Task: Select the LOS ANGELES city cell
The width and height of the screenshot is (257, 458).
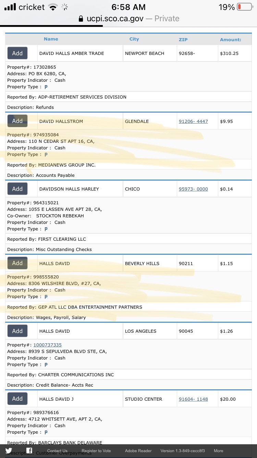Action: (150, 331)
